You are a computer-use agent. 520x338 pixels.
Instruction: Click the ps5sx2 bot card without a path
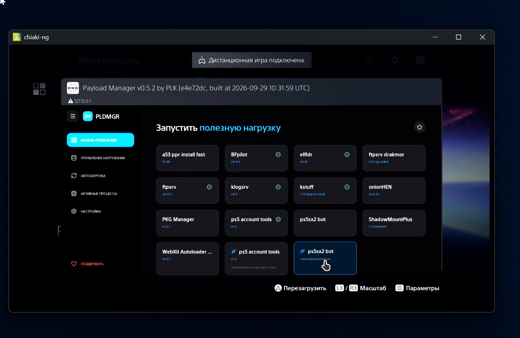(x=325, y=223)
